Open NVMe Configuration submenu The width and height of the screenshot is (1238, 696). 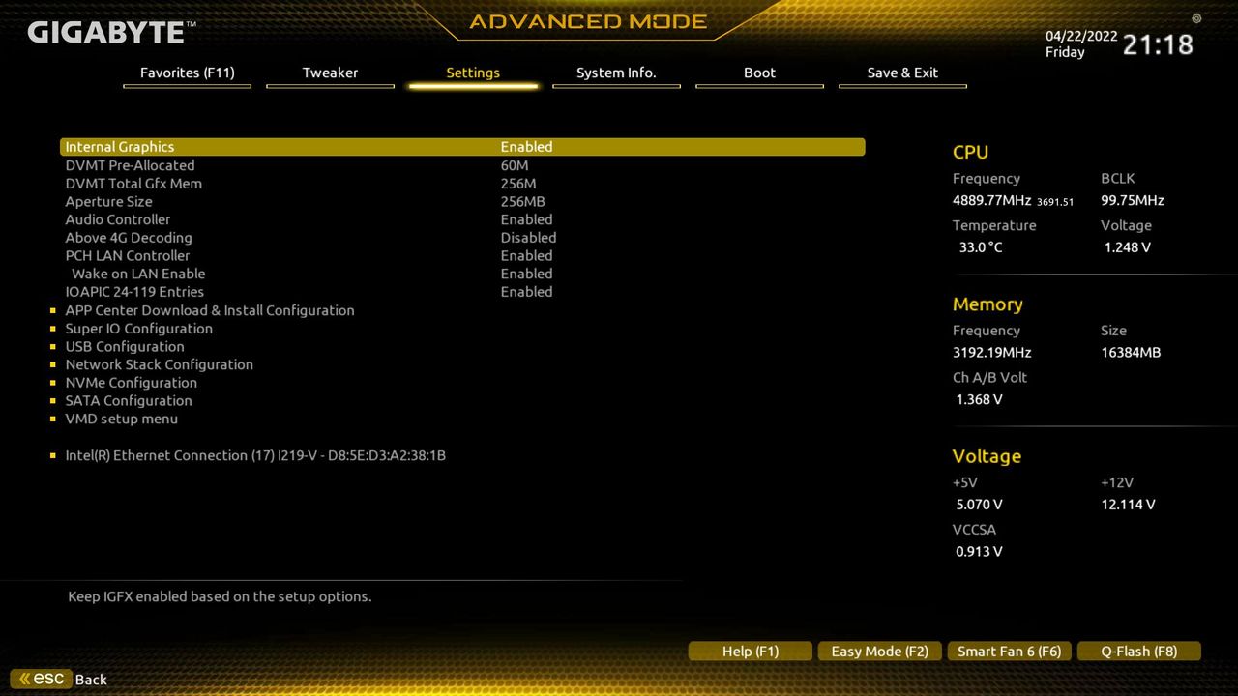click(x=132, y=383)
